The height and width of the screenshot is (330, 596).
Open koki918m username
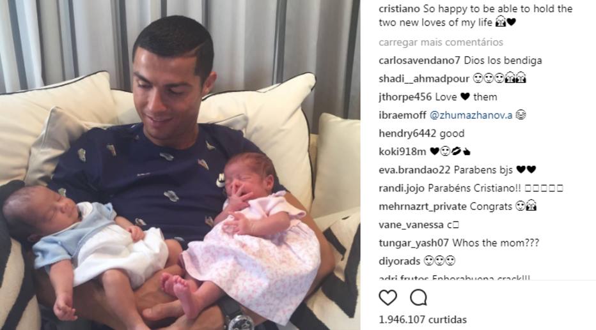pyautogui.click(x=402, y=152)
